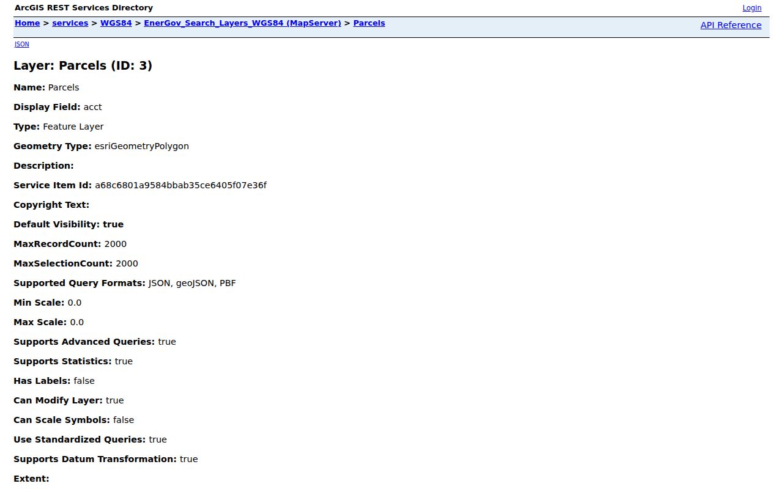Click the Supported Query Formats text
This screenshot has height=489, width=783.
click(x=125, y=283)
